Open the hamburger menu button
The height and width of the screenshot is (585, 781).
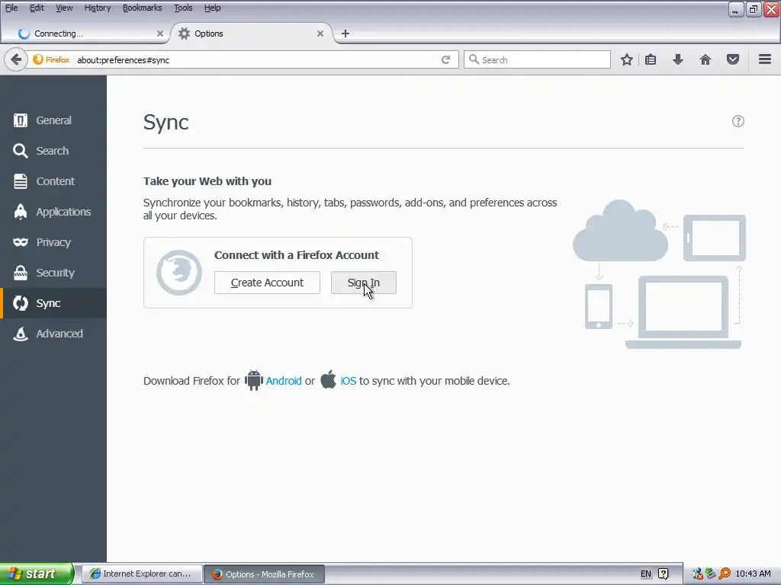(x=765, y=59)
